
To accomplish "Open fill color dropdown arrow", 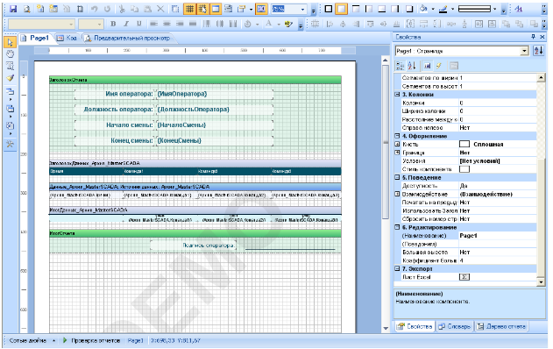I will point(433,9).
